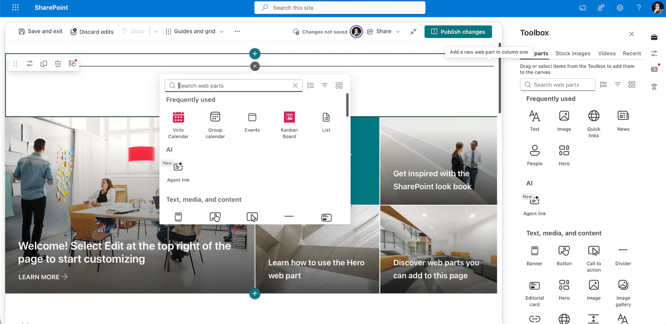Clear the popup search with X
Viewport: 666px width, 324px height.
coord(295,86)
